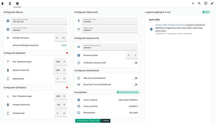The height and width of the screenshot is (124, 216).
Task: Click the Meer chip in Logboek
Action: pyautogui.click(x=206, y=12)
